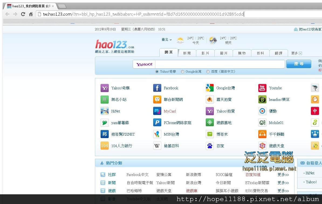The height and width of the screenshot is (204, 322).
Task: Open the 104人力銀行 icon
Action: click(x=105, y=146)
